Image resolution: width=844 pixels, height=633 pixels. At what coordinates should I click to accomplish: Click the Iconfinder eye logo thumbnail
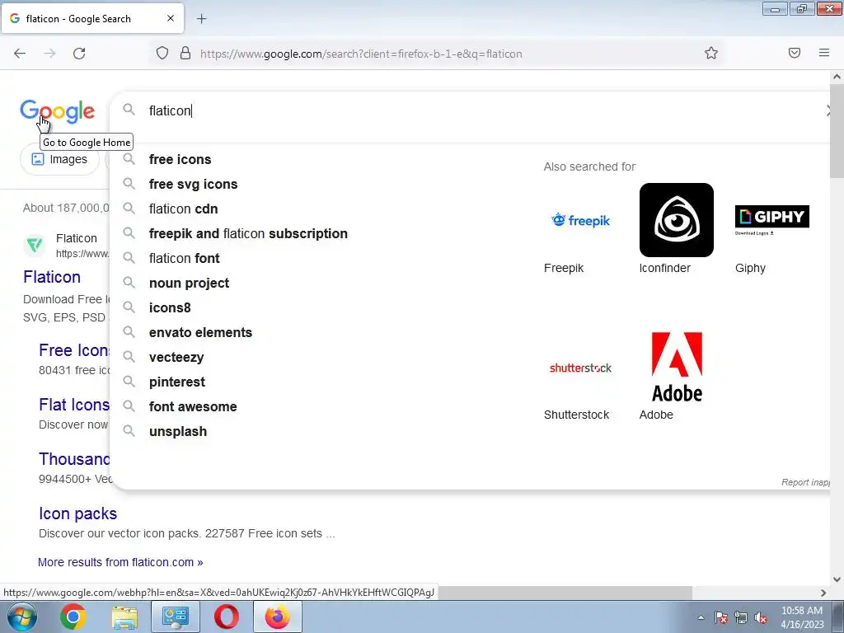coord(677,220)
